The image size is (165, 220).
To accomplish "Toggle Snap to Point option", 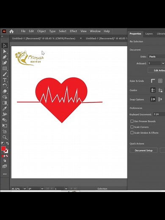I will coord(153,99).
